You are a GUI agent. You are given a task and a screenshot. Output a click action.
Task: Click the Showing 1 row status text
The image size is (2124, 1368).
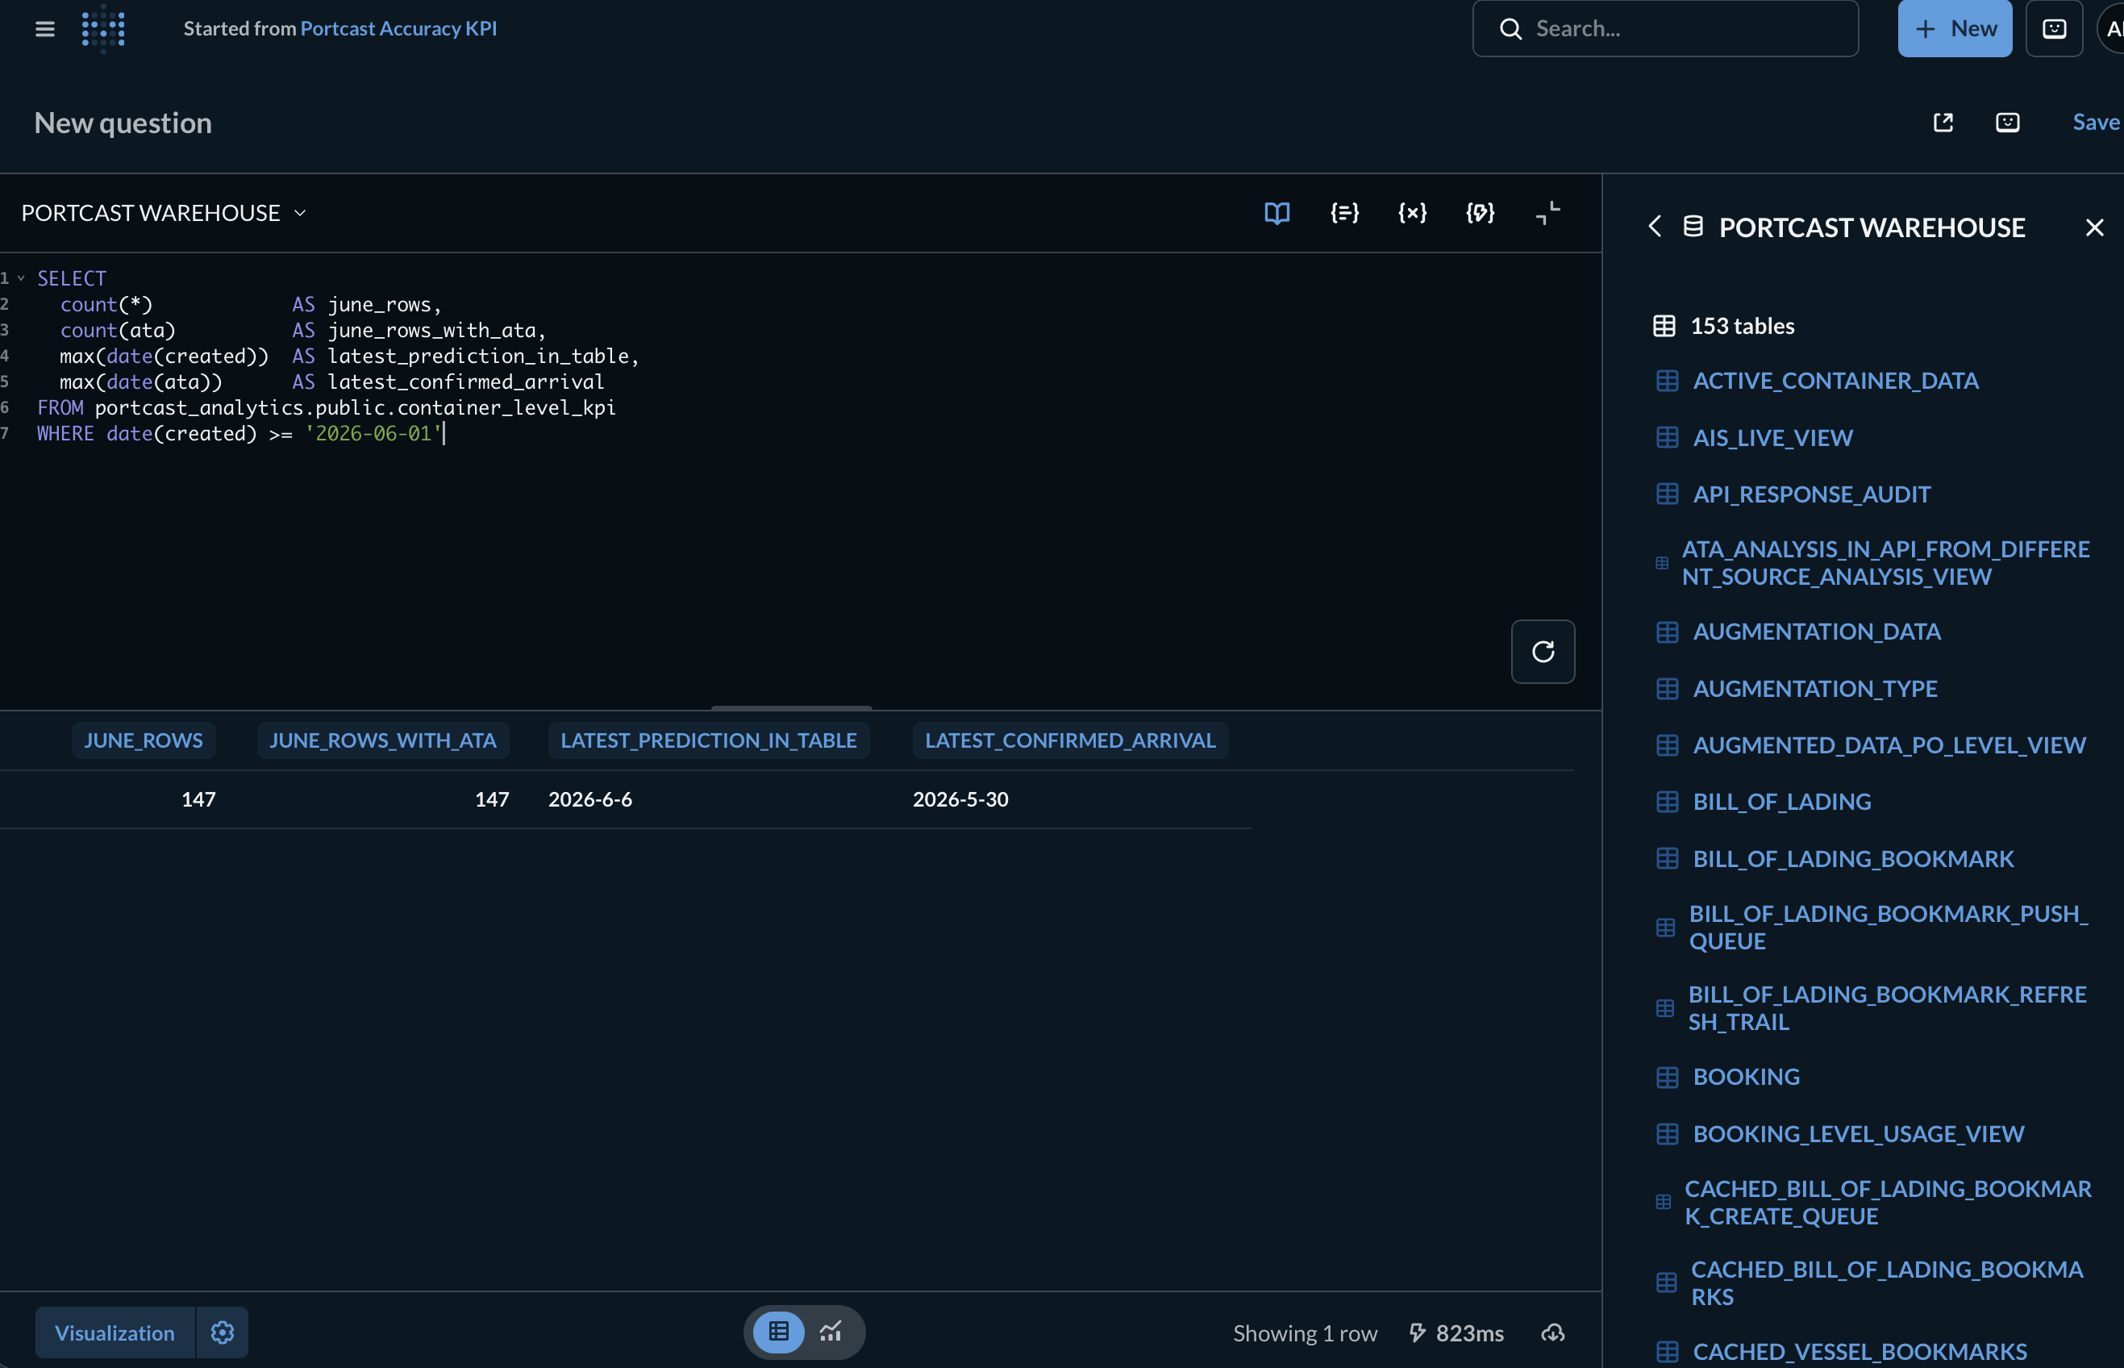pos(1306,1333)
